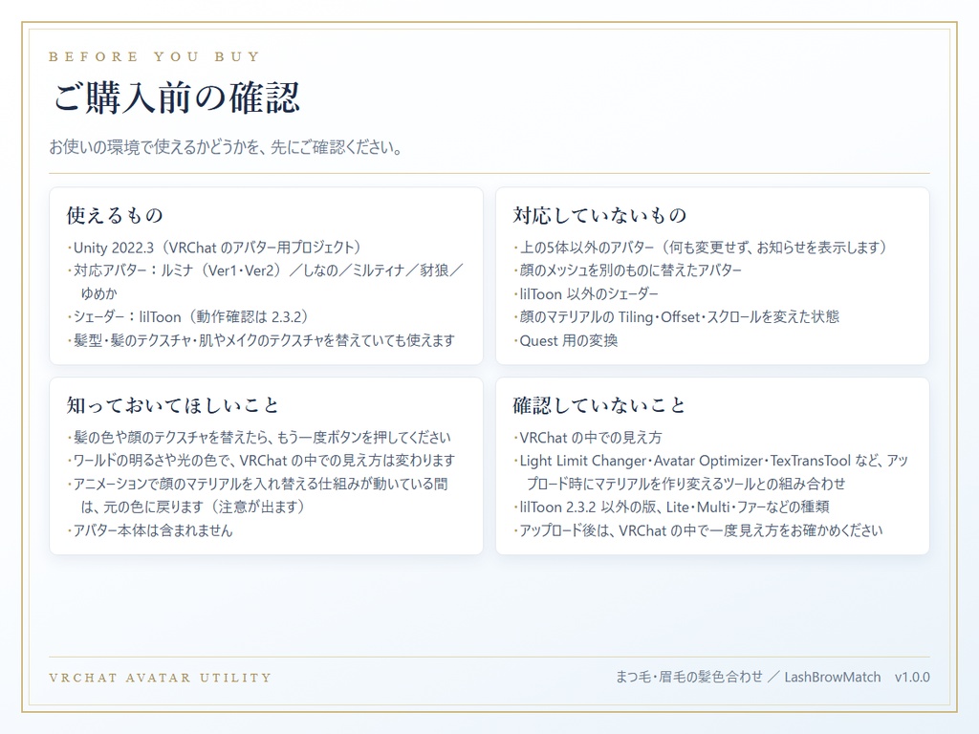
Task: Click the line 'Unity 2022.3（VRChat のアバター用プロジェクト）'
Action: click(x=214, y=248)
